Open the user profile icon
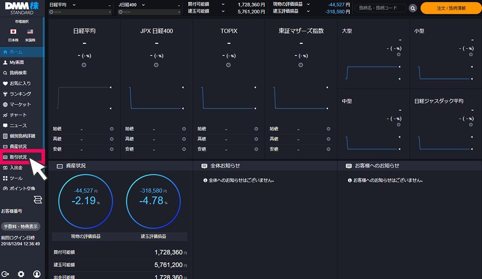This screenshot has width=482, height=279. (x=37, y=274)
